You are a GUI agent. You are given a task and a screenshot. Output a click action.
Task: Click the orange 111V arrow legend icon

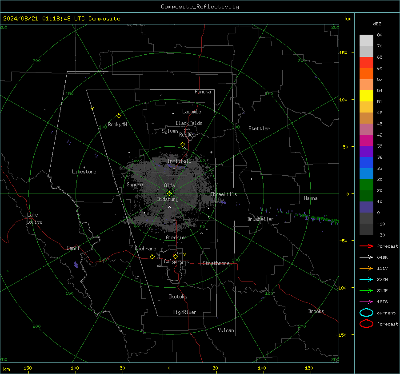click(366, 268)
